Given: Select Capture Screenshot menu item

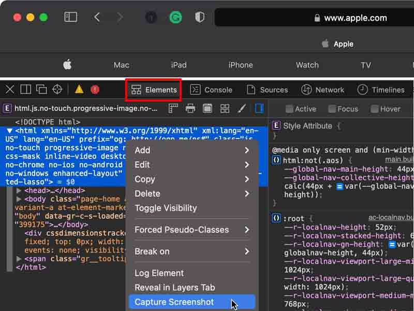Looking at the screenshot, I should pos(192,302).
